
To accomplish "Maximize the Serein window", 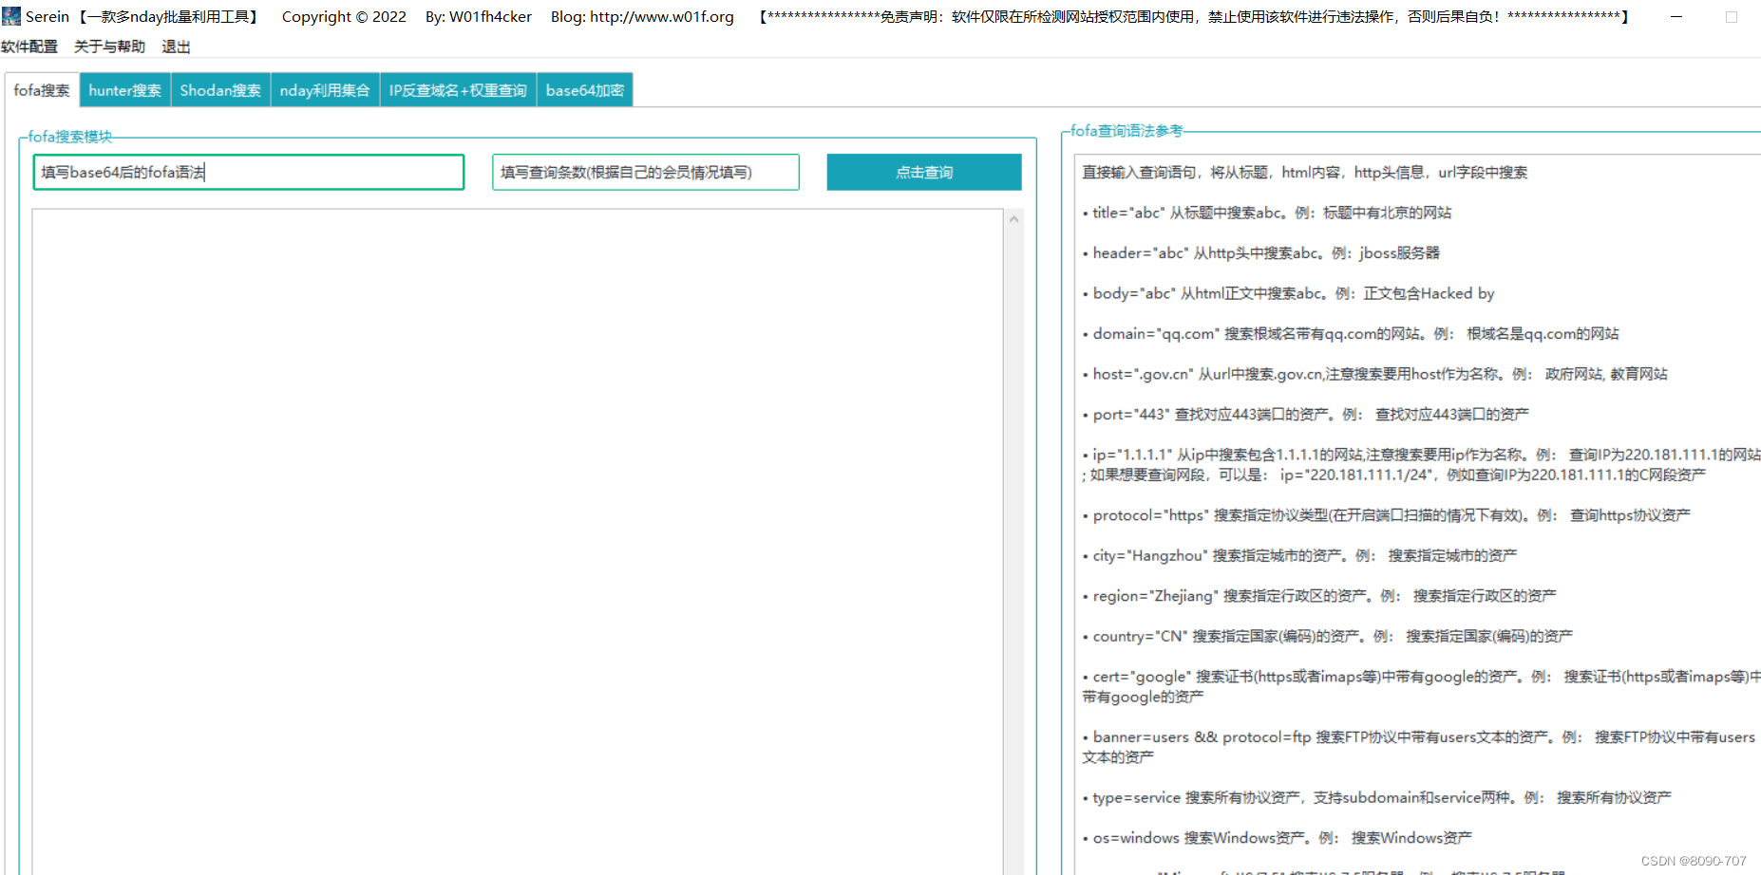I will point(1732,17).
